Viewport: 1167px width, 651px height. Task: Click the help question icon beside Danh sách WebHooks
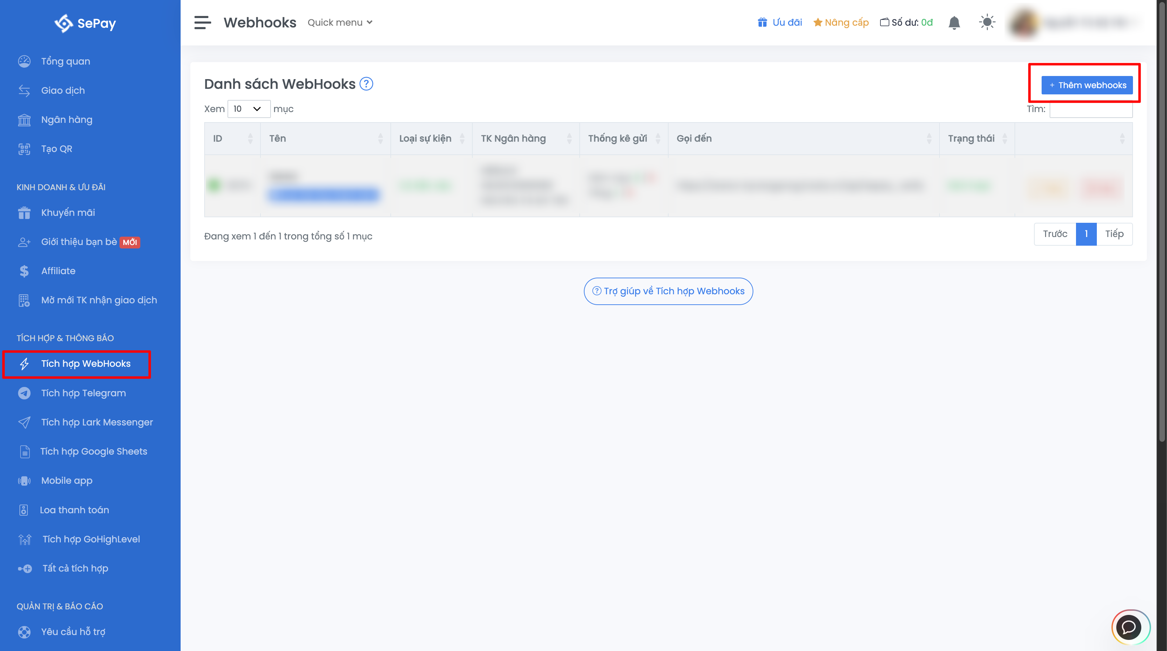pos(366,84)
